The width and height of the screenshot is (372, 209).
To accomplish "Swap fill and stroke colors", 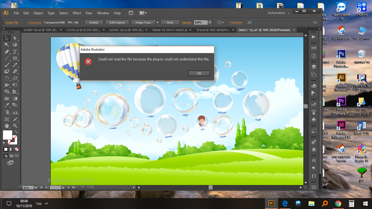I will coord(16,132).
